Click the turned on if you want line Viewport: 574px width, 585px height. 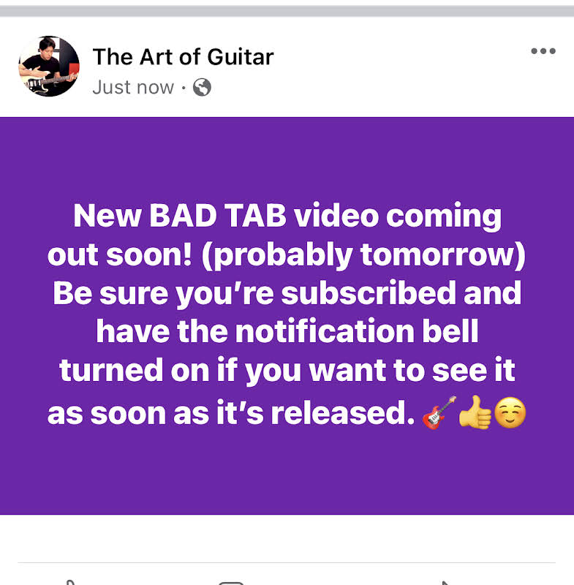pyautogui.click(x=287, y=371)
